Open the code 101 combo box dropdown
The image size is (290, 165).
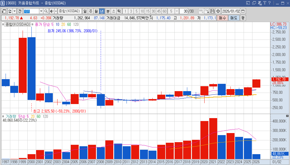41,11
